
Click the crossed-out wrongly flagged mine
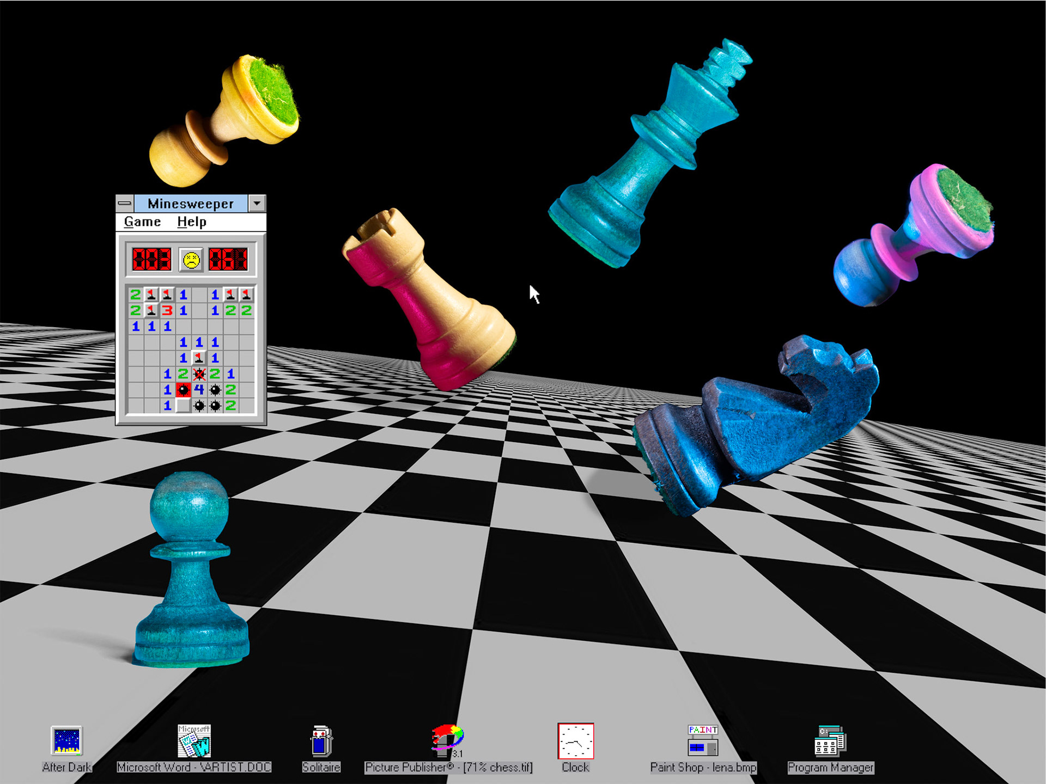point(199,374)
